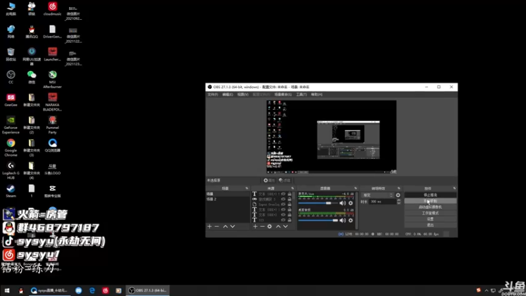Toggle visibility eye for the 123 text source
Screen dimensions: 526x296
click(283, 220)
